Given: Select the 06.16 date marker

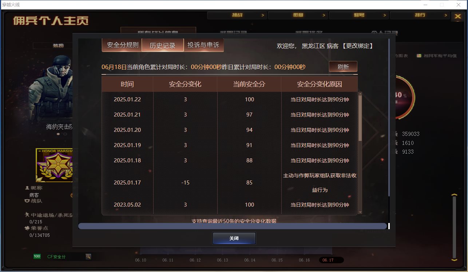Looking at the screenshot, I should pos(304,260).
